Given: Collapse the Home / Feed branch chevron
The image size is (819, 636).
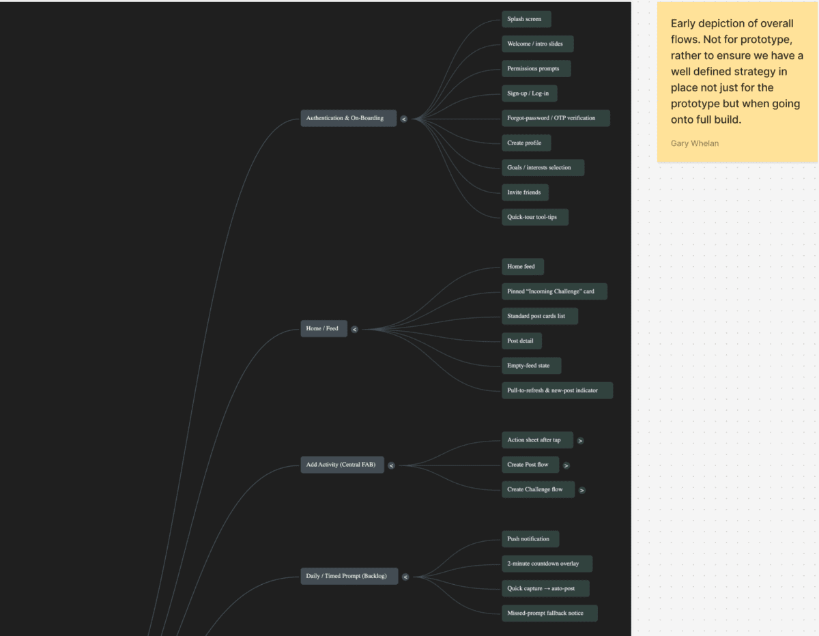Looking at the screenshot, I should (354, 330).
